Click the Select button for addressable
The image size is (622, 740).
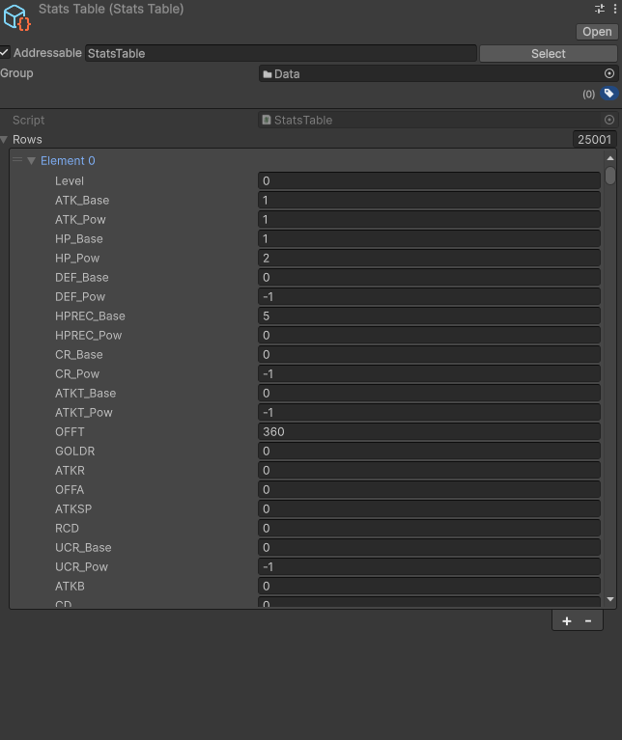click(x=549, y=53)
